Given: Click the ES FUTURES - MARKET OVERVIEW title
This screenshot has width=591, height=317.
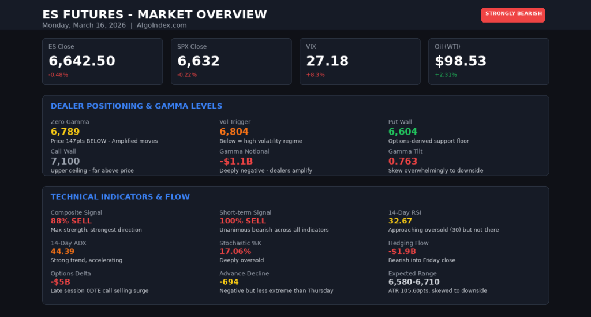Looking at the screenshot, I should [x=155, y=14].
